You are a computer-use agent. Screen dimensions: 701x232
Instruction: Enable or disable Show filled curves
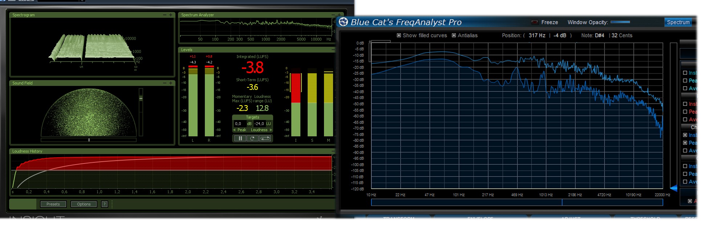coord(399,36)
